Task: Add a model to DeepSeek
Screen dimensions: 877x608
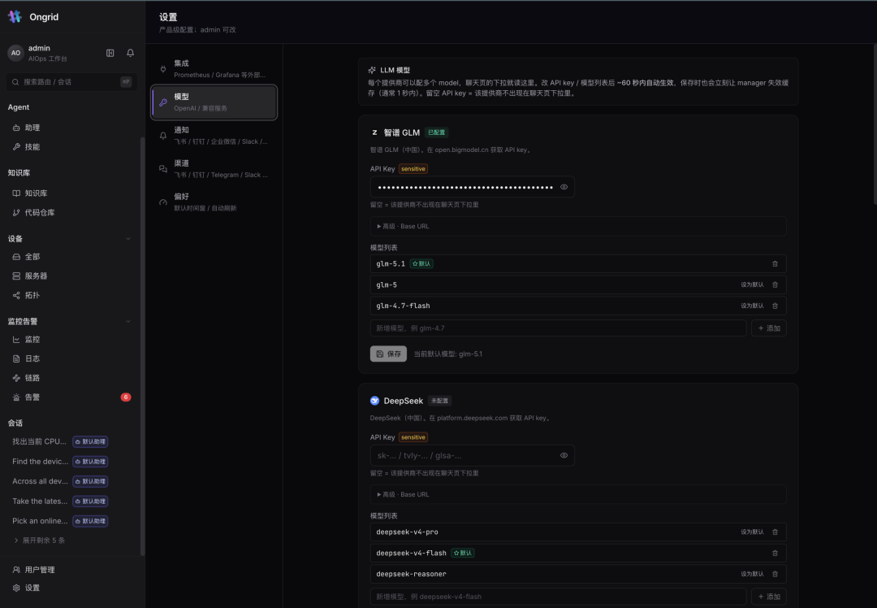Action: [768, 597]
